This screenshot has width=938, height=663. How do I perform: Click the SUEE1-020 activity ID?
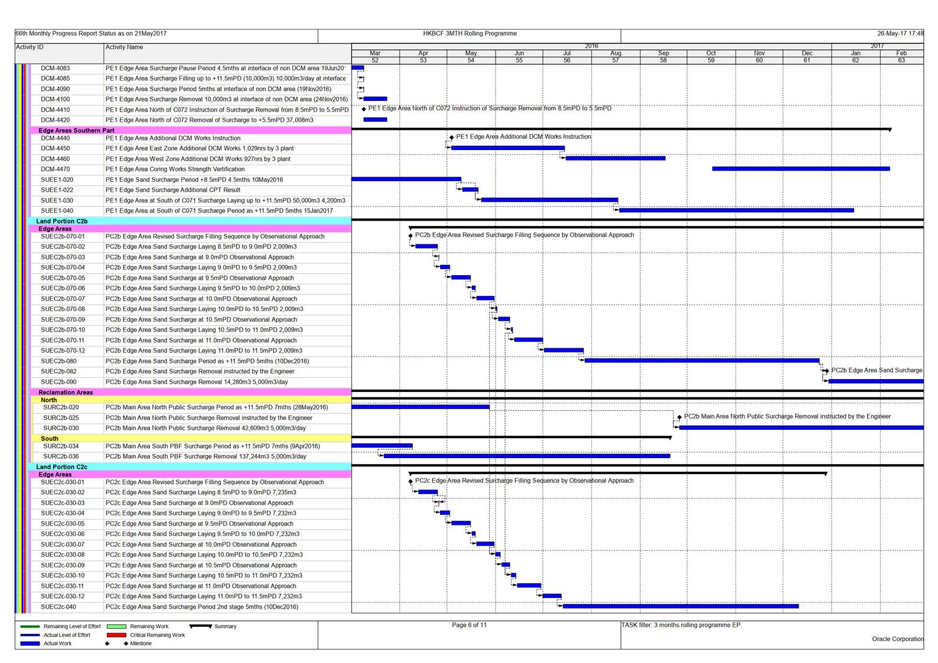click(x=57, y=179)
